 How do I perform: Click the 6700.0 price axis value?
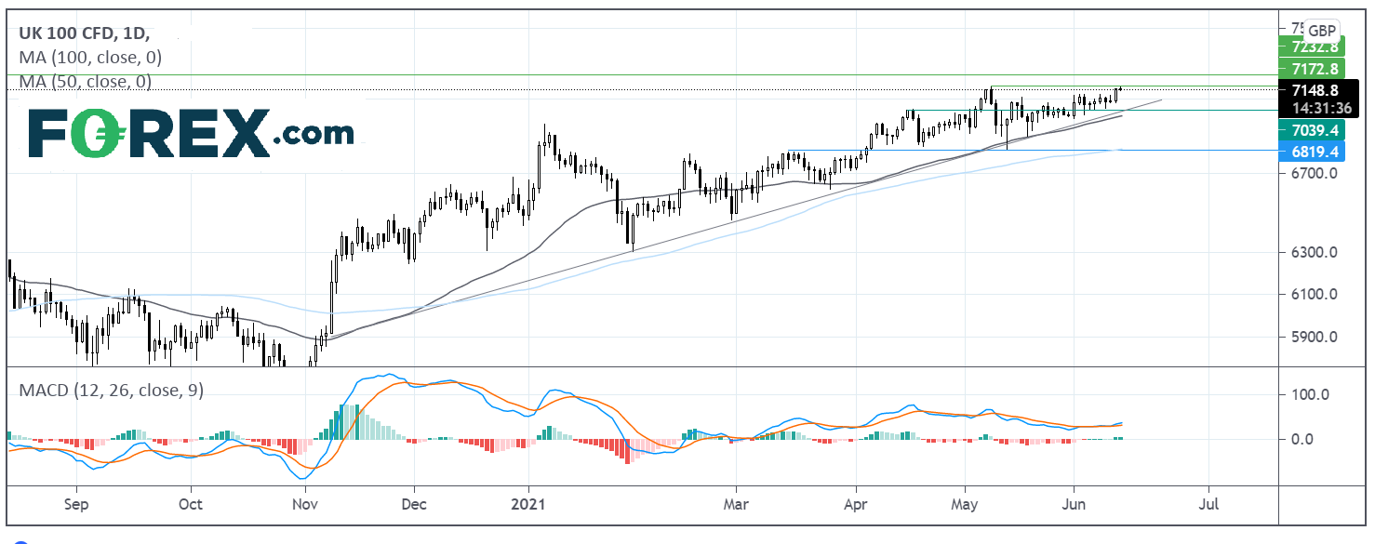click(x=1313, y=173)
